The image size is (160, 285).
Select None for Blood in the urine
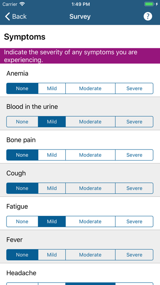pos(22,122)
